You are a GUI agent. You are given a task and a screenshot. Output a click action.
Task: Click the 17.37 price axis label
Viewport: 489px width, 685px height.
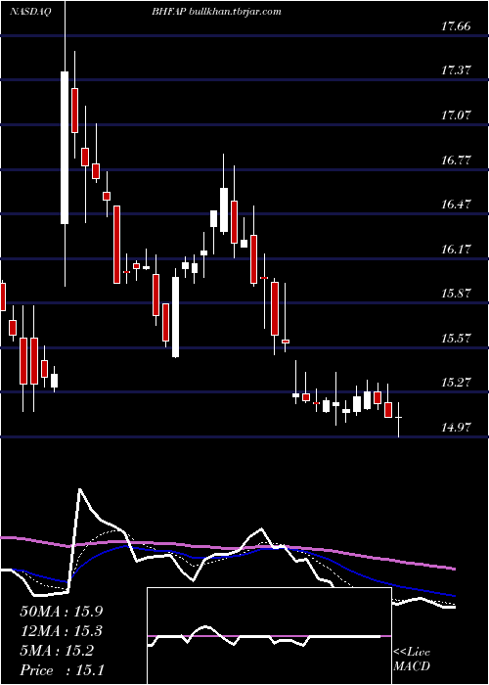click(456, 69)
